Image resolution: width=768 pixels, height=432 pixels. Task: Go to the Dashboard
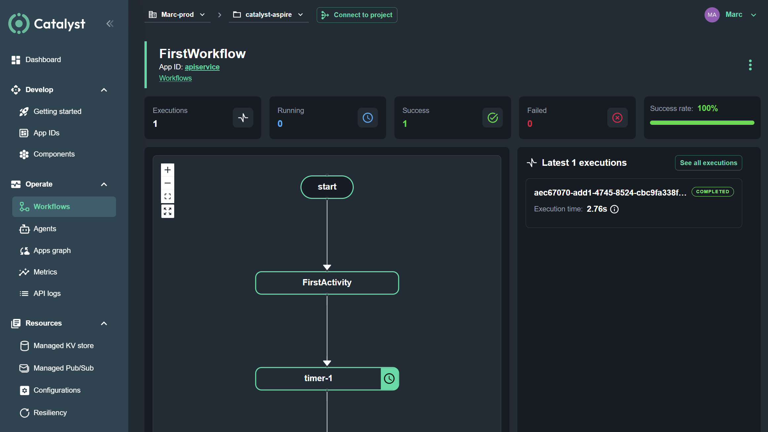43,59
